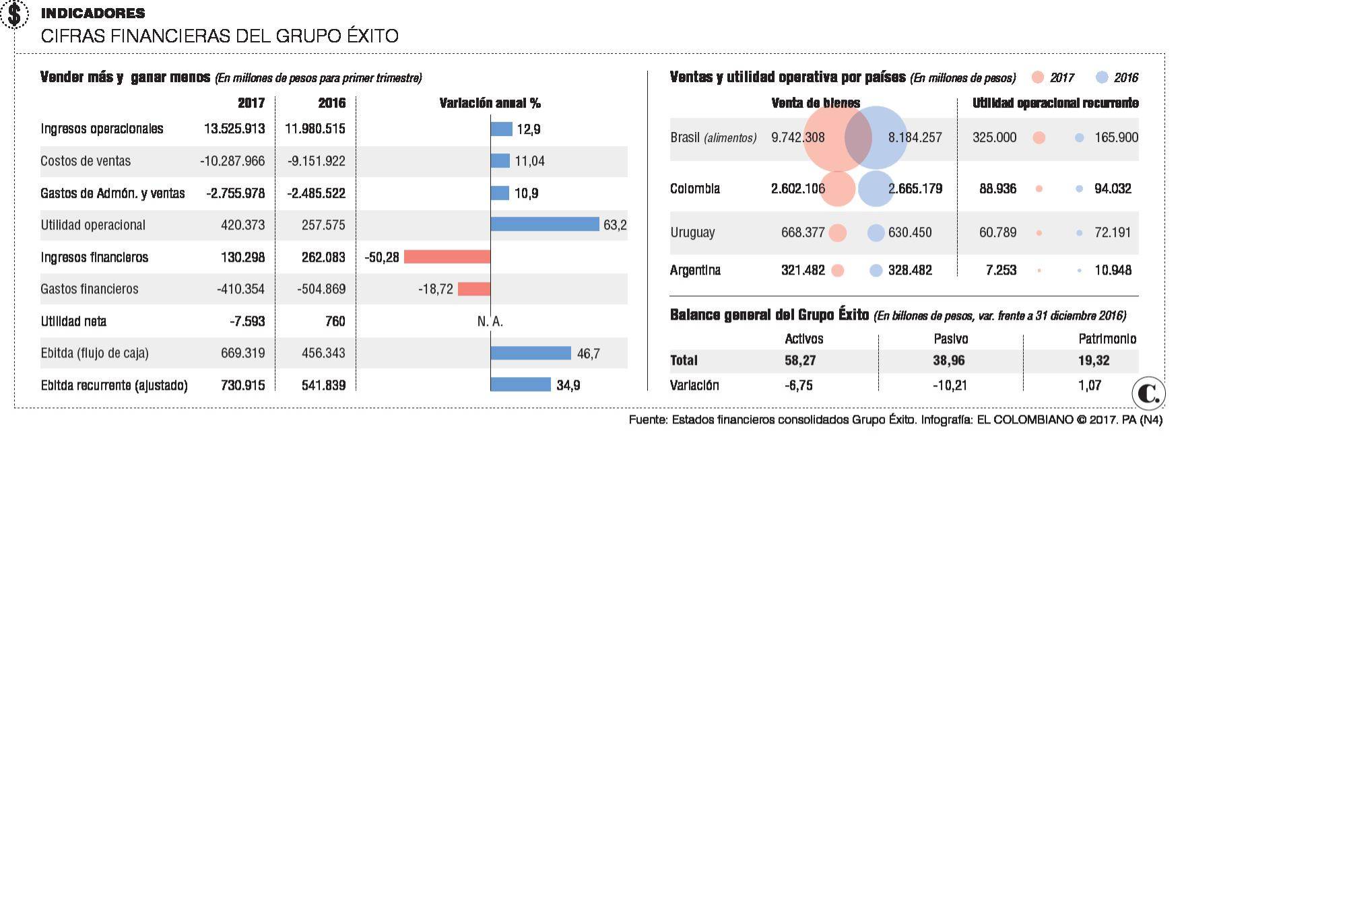1347x921 pixels.
Task: Click the value 2.665.179
Action: [x=915, y=189]
